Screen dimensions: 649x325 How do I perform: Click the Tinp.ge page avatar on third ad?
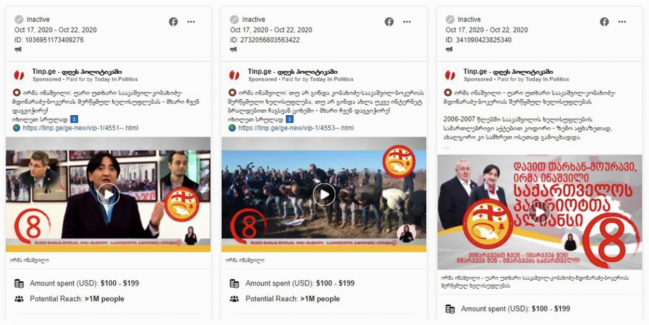(450, 75)
